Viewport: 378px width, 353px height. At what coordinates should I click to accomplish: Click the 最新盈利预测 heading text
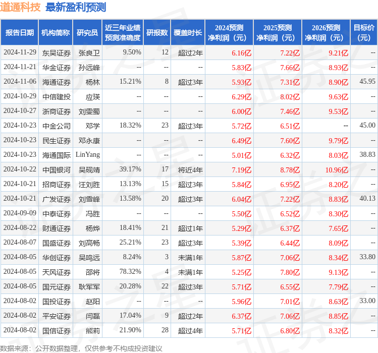76,7
